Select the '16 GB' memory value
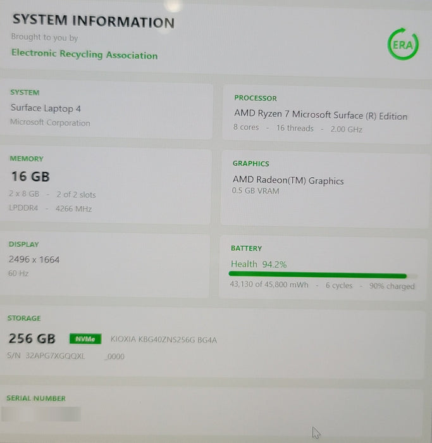The width and height of the screenshot is (432, 443). [x=30, y=177]
